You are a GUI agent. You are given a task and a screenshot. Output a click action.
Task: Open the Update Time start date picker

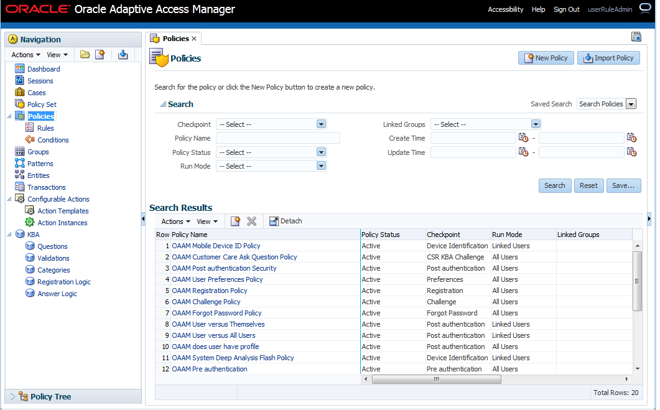tap(523, 152)
